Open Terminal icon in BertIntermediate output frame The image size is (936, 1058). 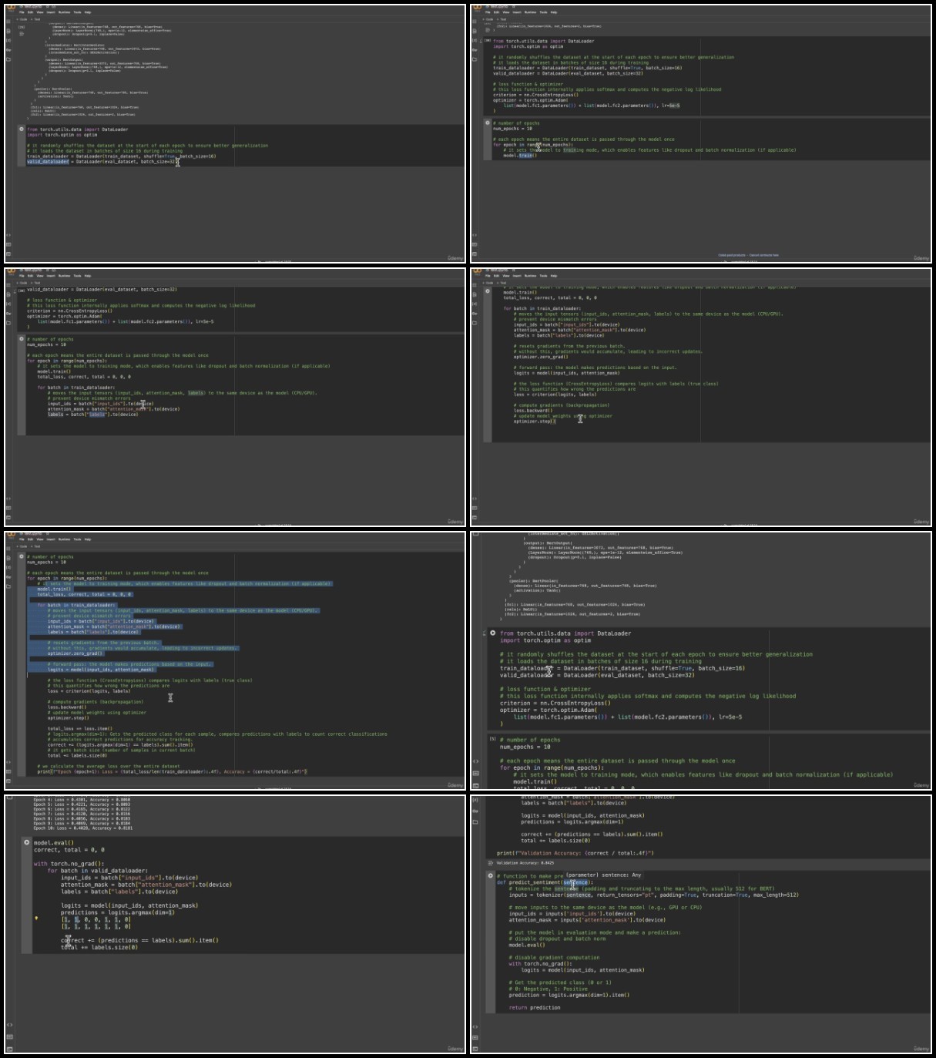coord(9,253)
